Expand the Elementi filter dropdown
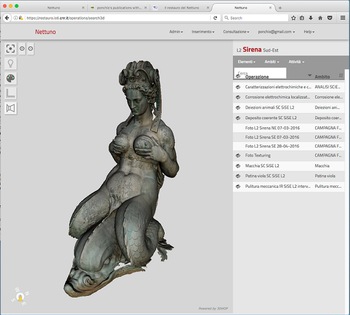Viewport: 350px width, 315px height. coord(247,62)
